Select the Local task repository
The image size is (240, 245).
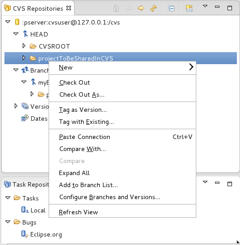[x=38, y=210]
